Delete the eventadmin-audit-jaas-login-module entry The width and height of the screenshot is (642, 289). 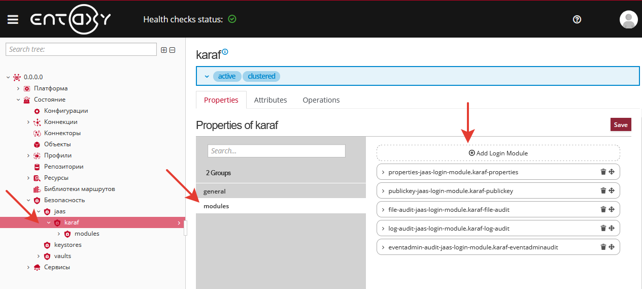[x=603, y=247]
